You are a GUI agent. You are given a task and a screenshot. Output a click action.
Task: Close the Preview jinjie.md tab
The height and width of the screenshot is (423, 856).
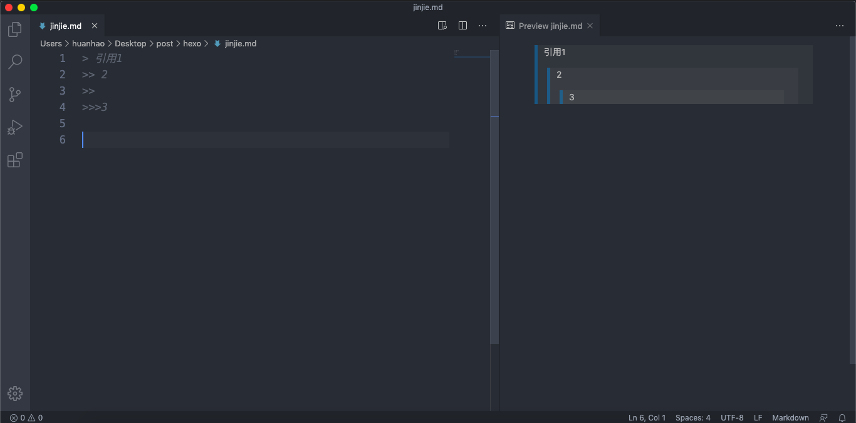point(590,26)
